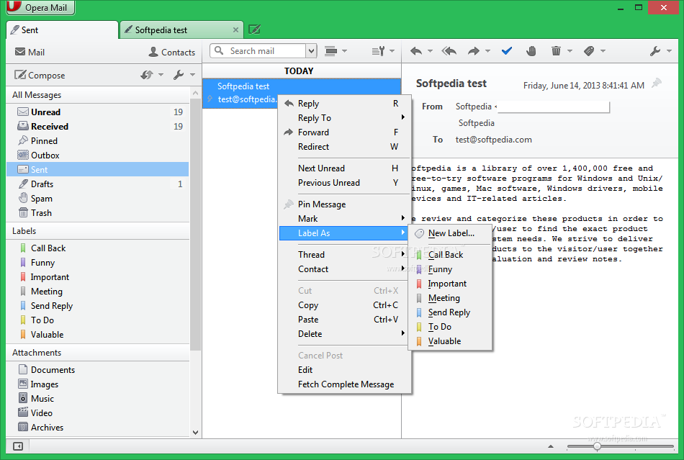Open Music attachments view
The height and width of the screenshot is (460, 684).
click(x=98, y=399)
